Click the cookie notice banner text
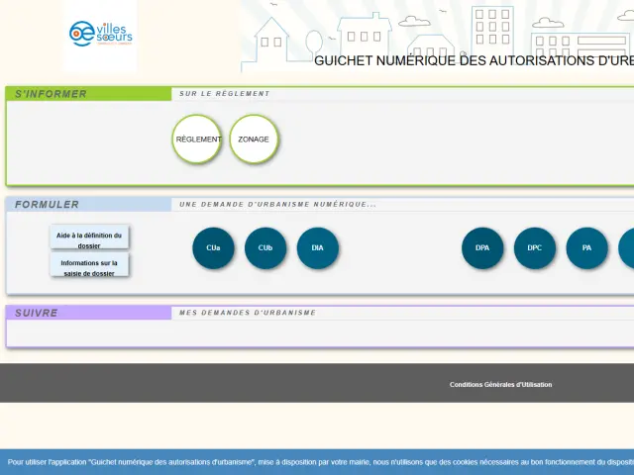 click(x=317, y=461)
